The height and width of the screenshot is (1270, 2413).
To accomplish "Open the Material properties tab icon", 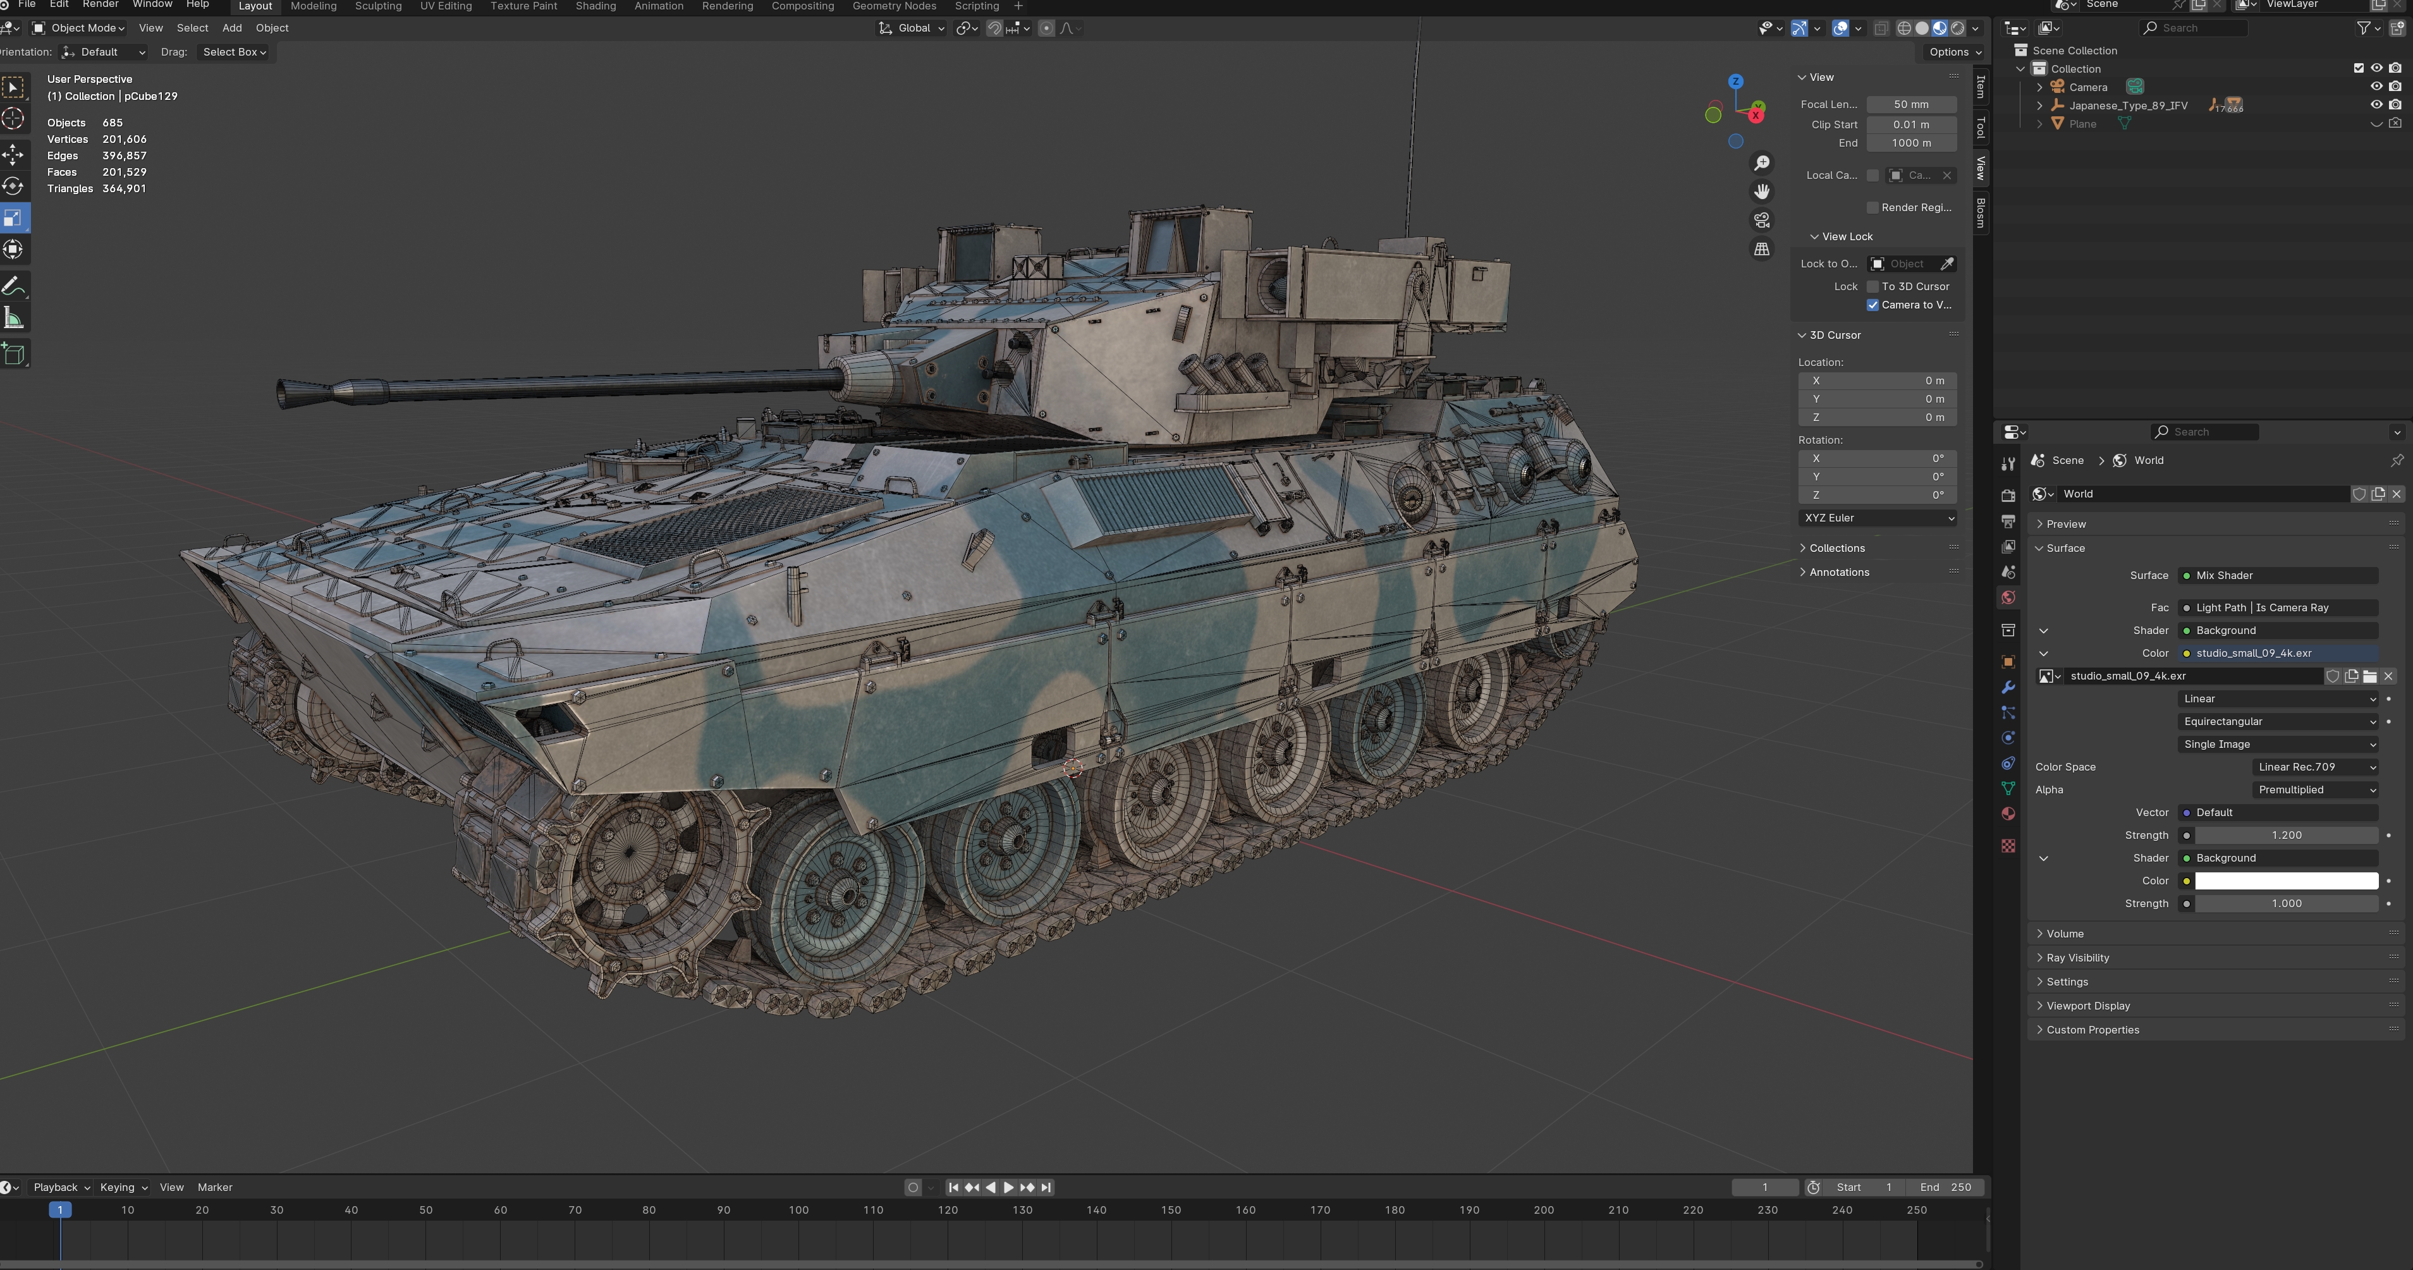I will pos(2007,814).
